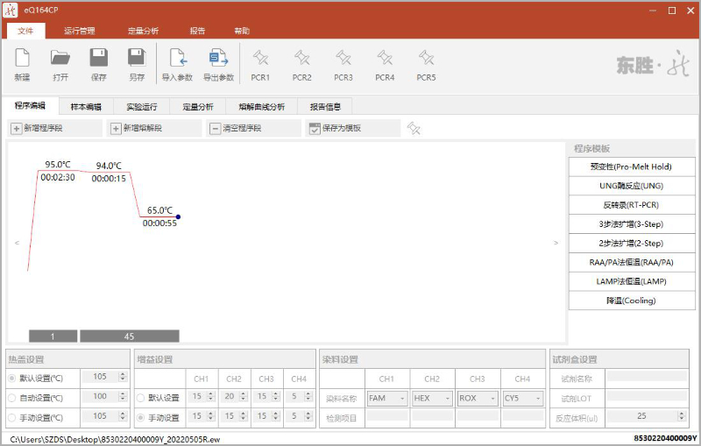Select 默认设置 radio in gain settings
Image resolution: width=701 pixels, height=446 pixels.
[141, 398]
